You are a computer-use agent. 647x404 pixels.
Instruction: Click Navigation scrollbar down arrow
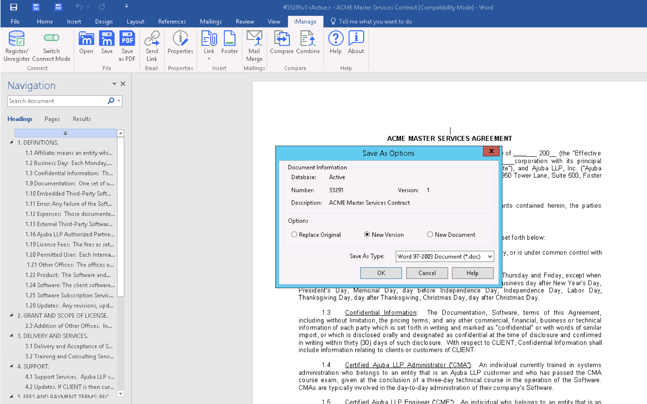pos(121,393)
